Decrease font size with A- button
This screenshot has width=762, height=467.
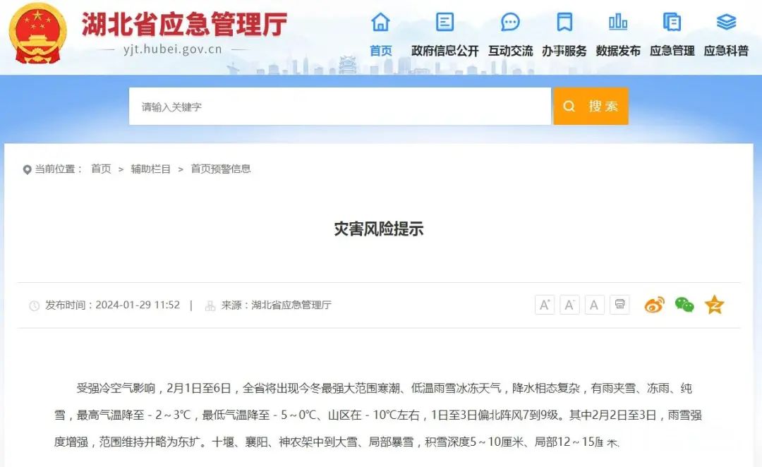pyautogui.click(x=569, y=305)
